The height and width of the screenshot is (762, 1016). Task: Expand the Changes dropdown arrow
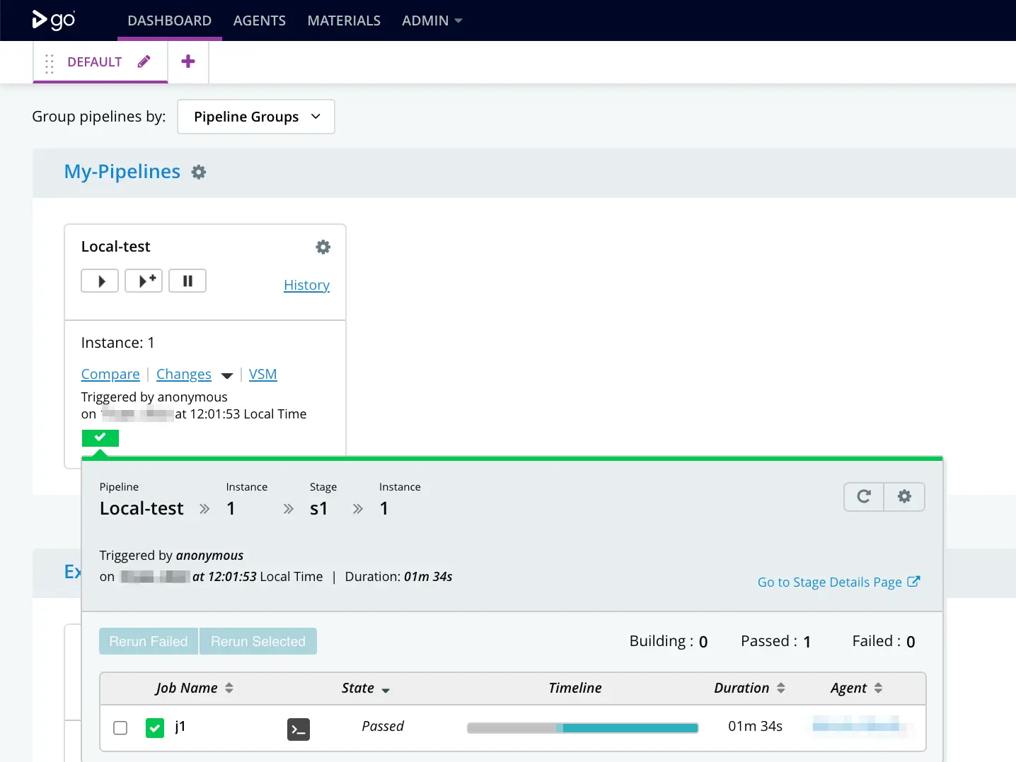pos(227,375)
